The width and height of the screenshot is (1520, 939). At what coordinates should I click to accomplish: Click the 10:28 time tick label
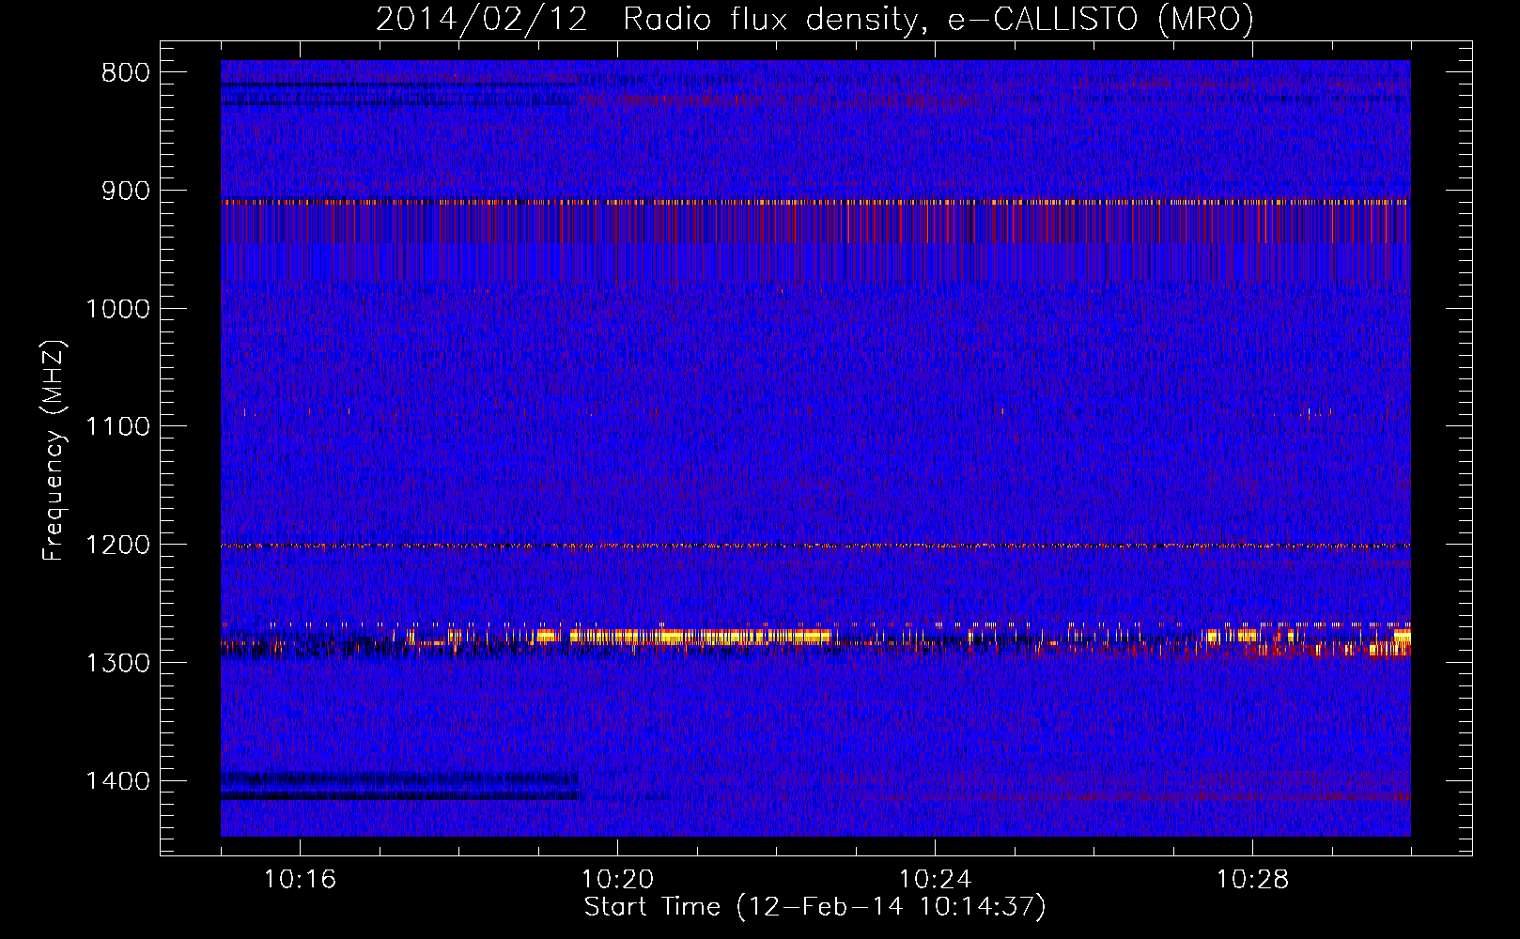click(1252, 880)
